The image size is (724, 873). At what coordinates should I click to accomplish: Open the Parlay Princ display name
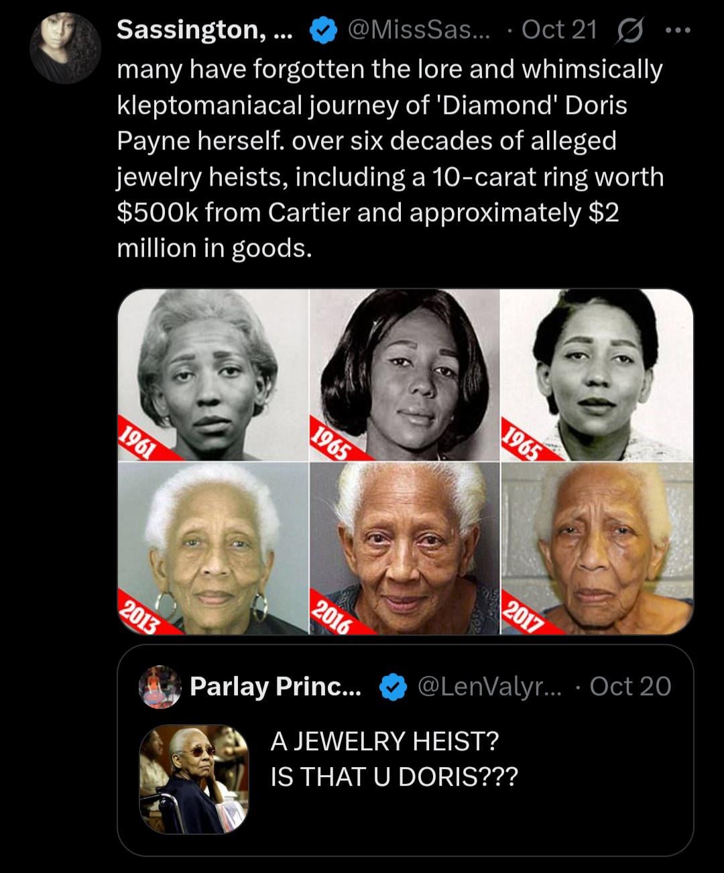point(275,687)
